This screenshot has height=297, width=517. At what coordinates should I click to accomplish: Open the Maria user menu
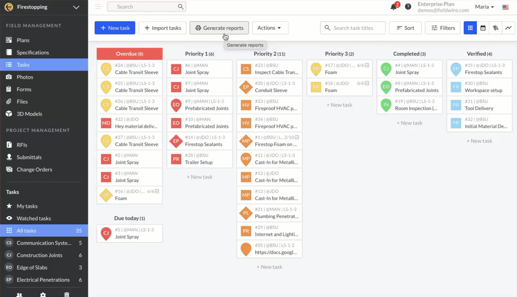coord(484,7)
